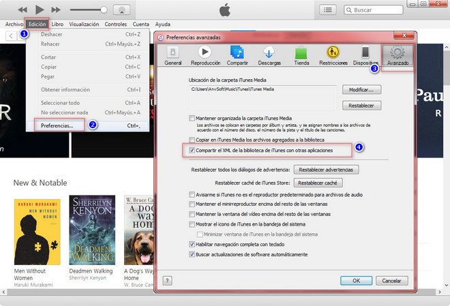Click the fast-forward playback button
450x306 pixels.
coord(56,10)
